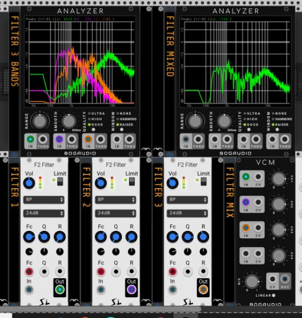Cycle Window button on Filter Mixed analyzer
Image resolution: width=302 pixels, height=318 pixels.
point(277,129)
